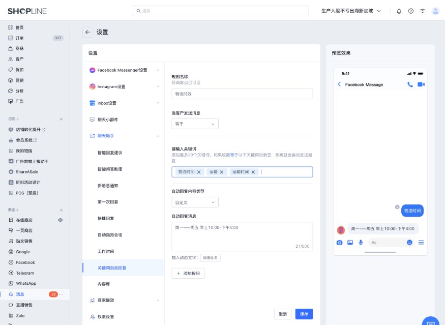Screen dimensions: 445x325
Task: Expand the 商家提效 section
Action: pos(158,300)
